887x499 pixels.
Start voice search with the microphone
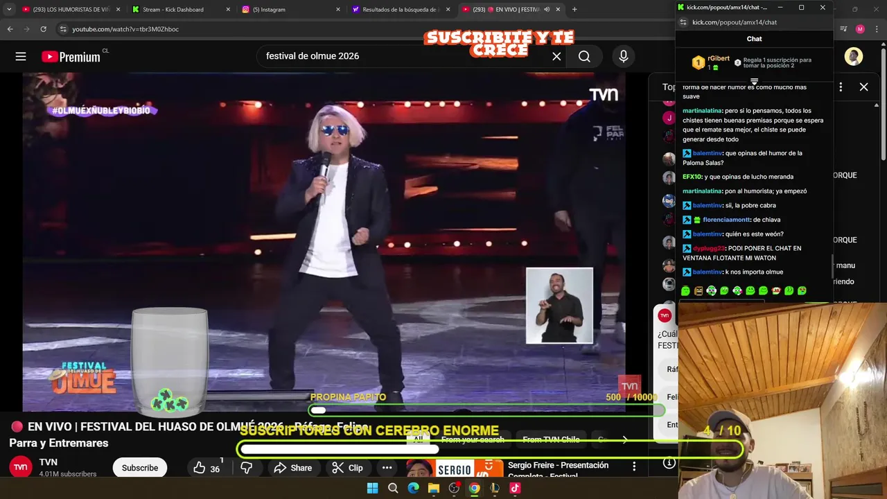[624, 57]
